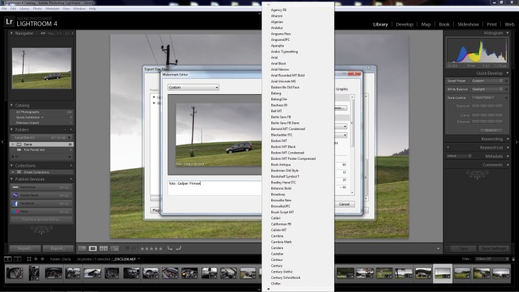
Task: Set Navigator zoom to FILL
Action: point(51,33)
